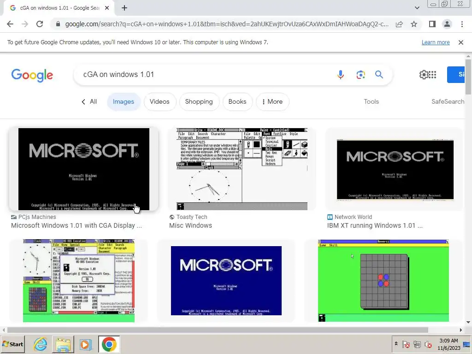Screen dimensions: 472x354
Task: Open a new tab
Action: coord(124,8)
